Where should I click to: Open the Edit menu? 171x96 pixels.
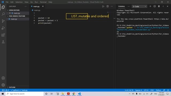pos(12,2)
